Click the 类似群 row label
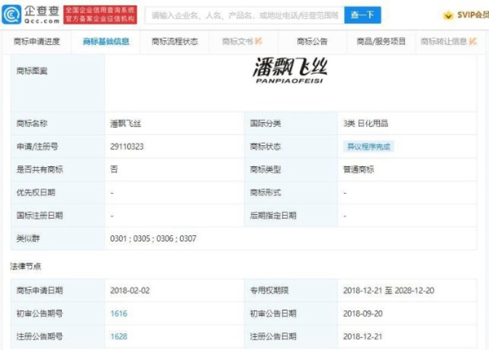Screen dimensions: 489x350 (28, 238)
